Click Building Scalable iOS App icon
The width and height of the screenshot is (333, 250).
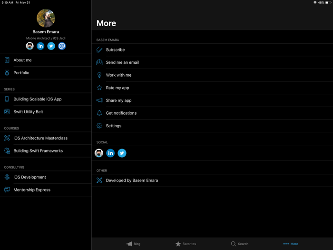7,99
